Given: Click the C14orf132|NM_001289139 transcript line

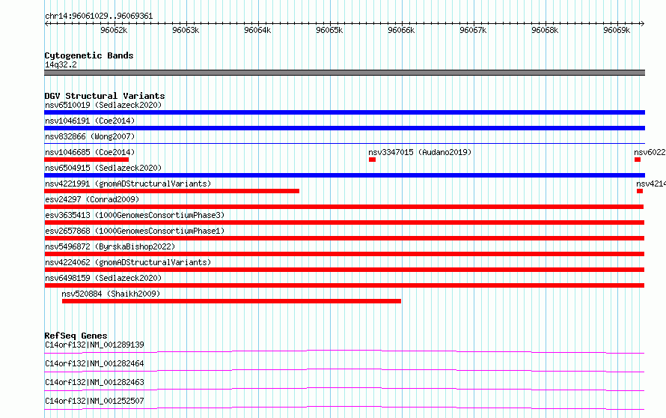Looking at the screenshot, I should pos(344,351).
